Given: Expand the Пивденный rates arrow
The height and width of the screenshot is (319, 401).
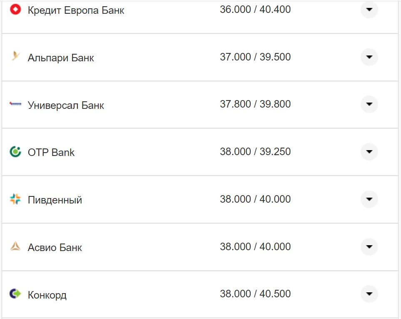Looking at the screenshot, I should click(x=369, y=199).
